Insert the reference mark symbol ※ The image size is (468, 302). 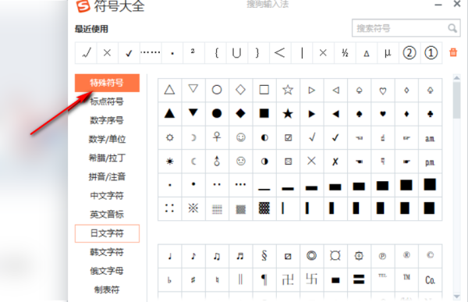point(193,208)
